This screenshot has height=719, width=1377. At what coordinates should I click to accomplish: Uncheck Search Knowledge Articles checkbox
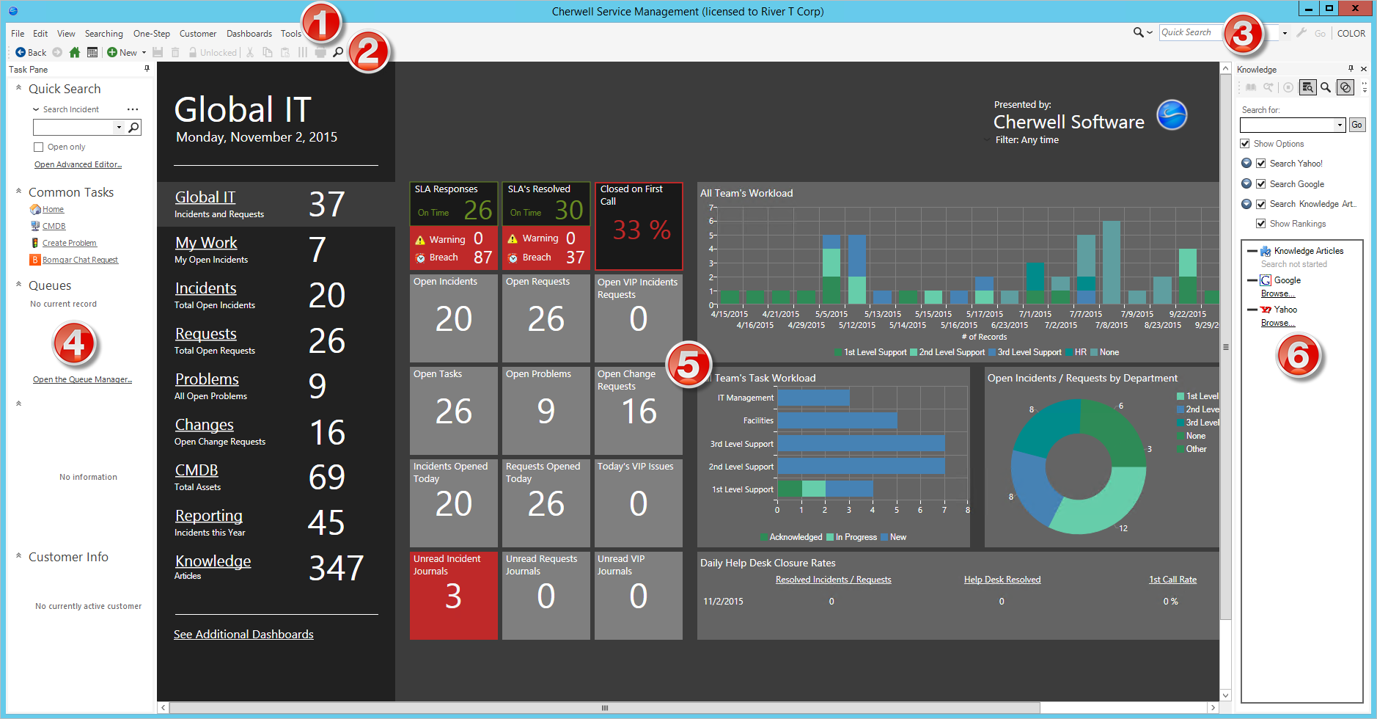pyautogui.click(x=1261, y=204)
